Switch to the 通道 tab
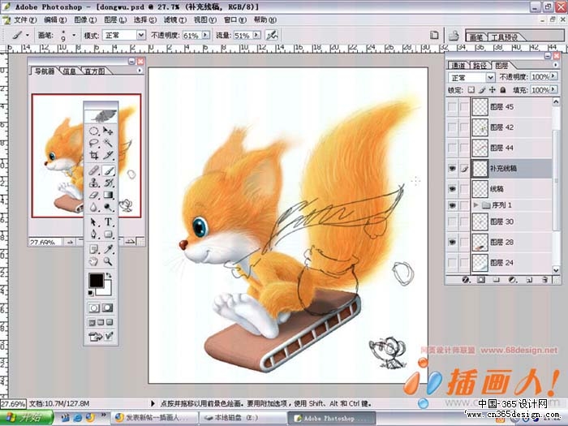 [458, 66]
